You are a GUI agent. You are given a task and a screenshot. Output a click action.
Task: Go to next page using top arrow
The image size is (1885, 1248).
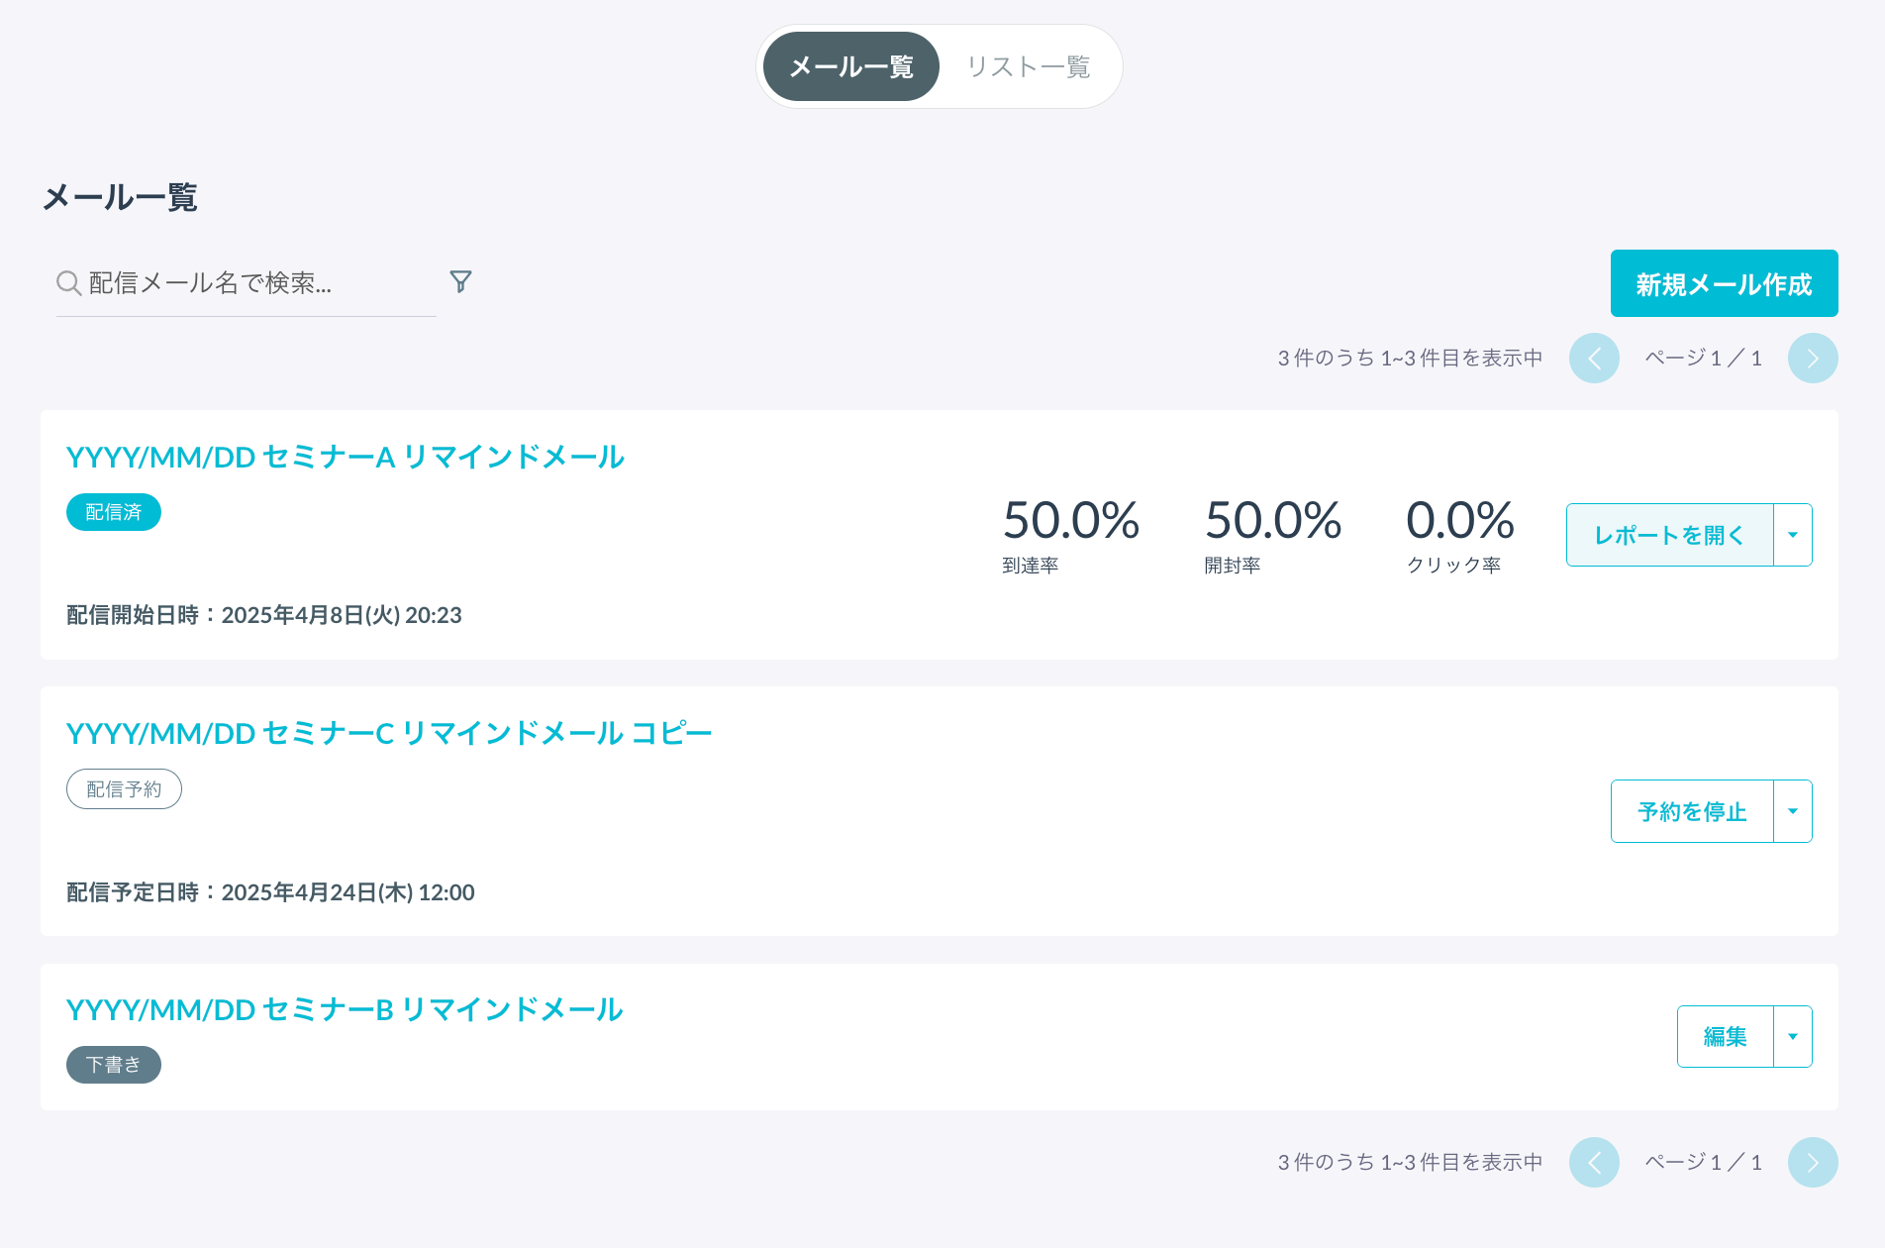(1812, 359)
